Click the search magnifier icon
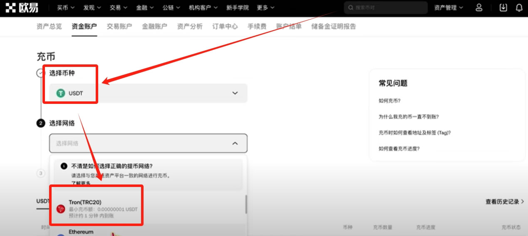Screen dimensions: 528x236 [350, 8]
